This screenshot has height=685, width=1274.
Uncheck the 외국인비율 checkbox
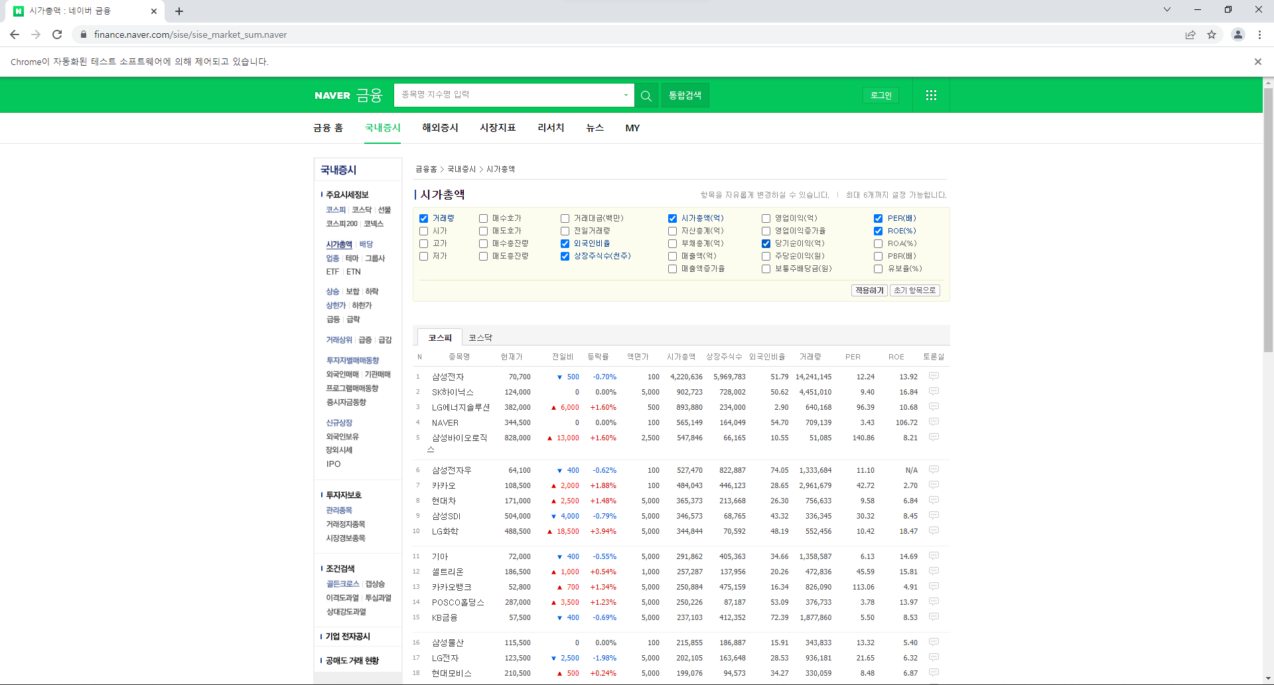(565, 243)
